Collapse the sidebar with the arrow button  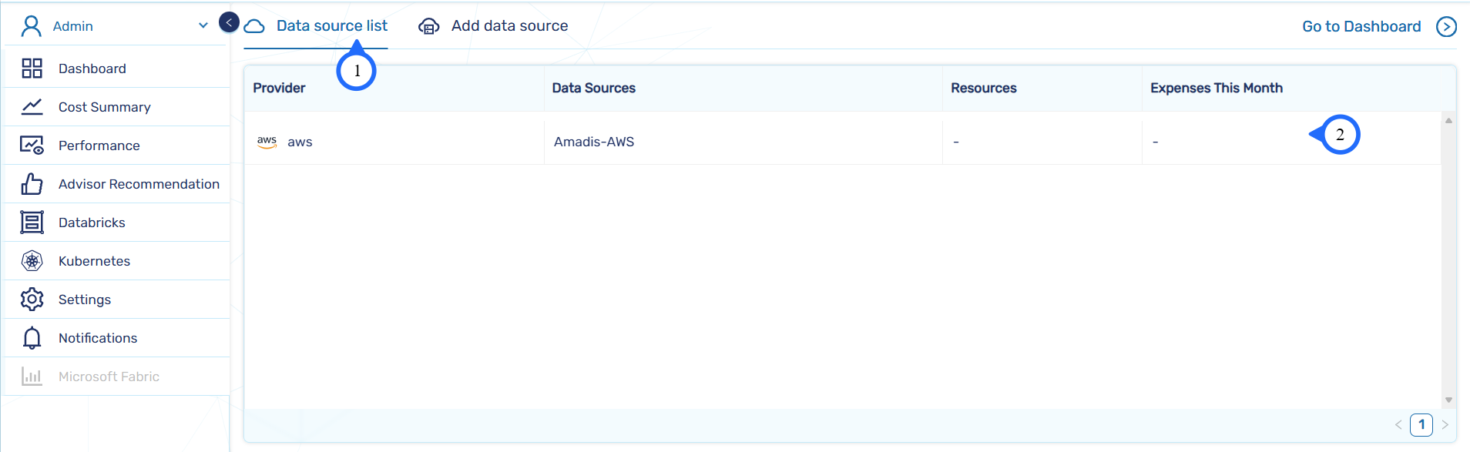(x=229, y=22)
